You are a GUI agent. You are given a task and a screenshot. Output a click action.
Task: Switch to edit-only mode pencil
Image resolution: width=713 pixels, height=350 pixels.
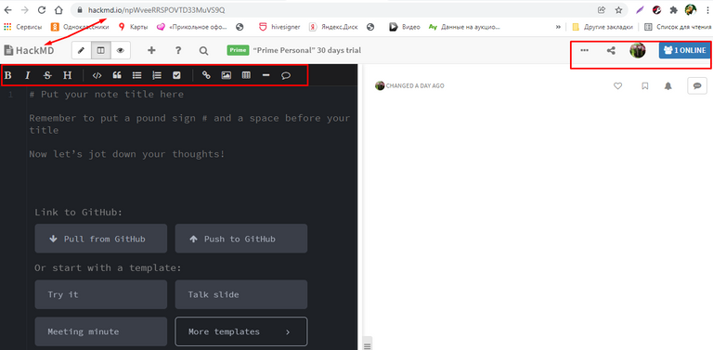(x=82, y=50)
